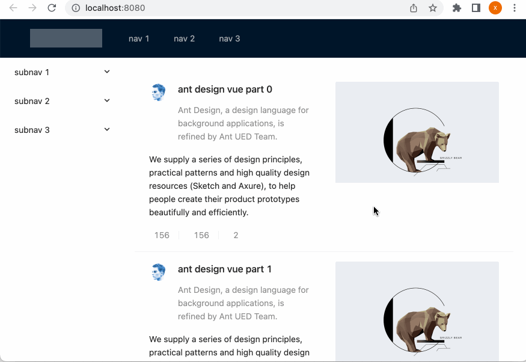The height and width of the screenshot is (362, 526).
Task: View site information icon beside localhost:8080
Action: point(76,8)
